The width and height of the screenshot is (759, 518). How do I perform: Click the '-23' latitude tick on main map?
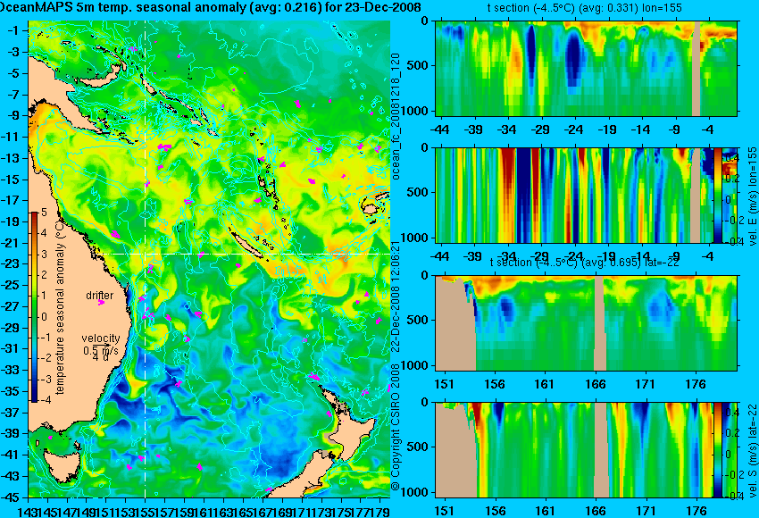tap(10, 263)
